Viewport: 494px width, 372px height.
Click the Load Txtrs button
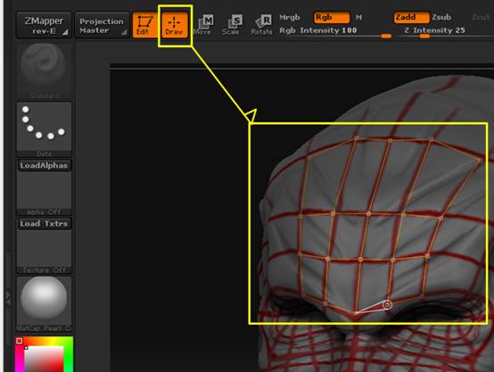[44, 224]
